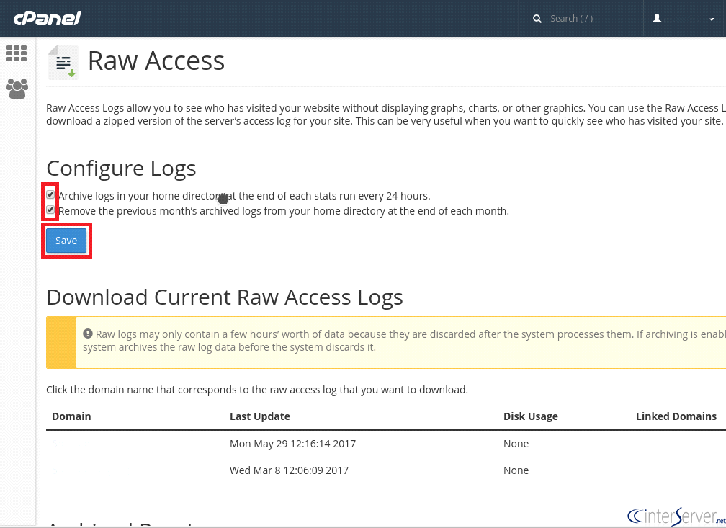Viewport: 726px width, 528px height.
Task: Click the search magnifier icon
Action: [x=537, y=19]
